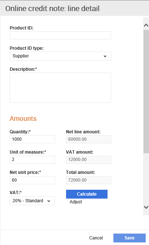Viewport: 149px width, 245px height.
Task: Click the Calculate button
Action: (x=87, y=194)
